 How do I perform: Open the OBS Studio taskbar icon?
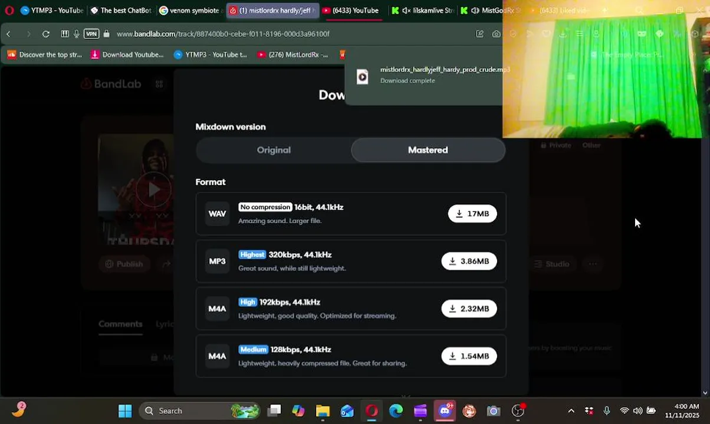coord(518,411)
